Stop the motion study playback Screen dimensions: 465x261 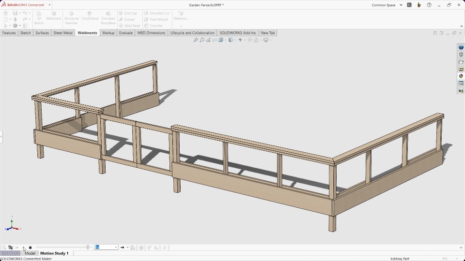click(x=30, y=247)
